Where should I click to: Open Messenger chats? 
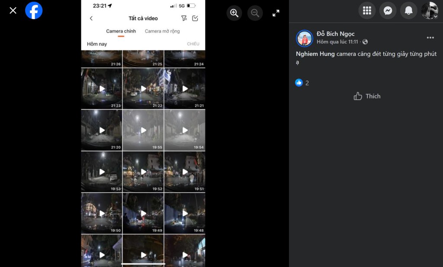(388, 10)
